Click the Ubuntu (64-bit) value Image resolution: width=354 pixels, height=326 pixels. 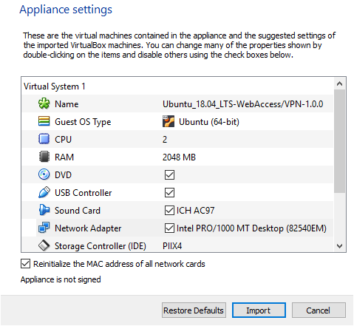tap(209, 122)
